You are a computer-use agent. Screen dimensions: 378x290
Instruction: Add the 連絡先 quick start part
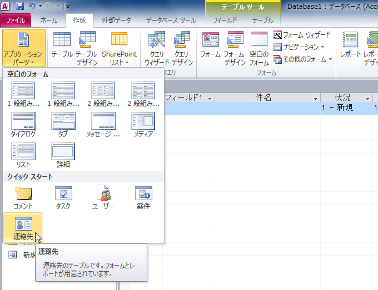coord(23,228)
